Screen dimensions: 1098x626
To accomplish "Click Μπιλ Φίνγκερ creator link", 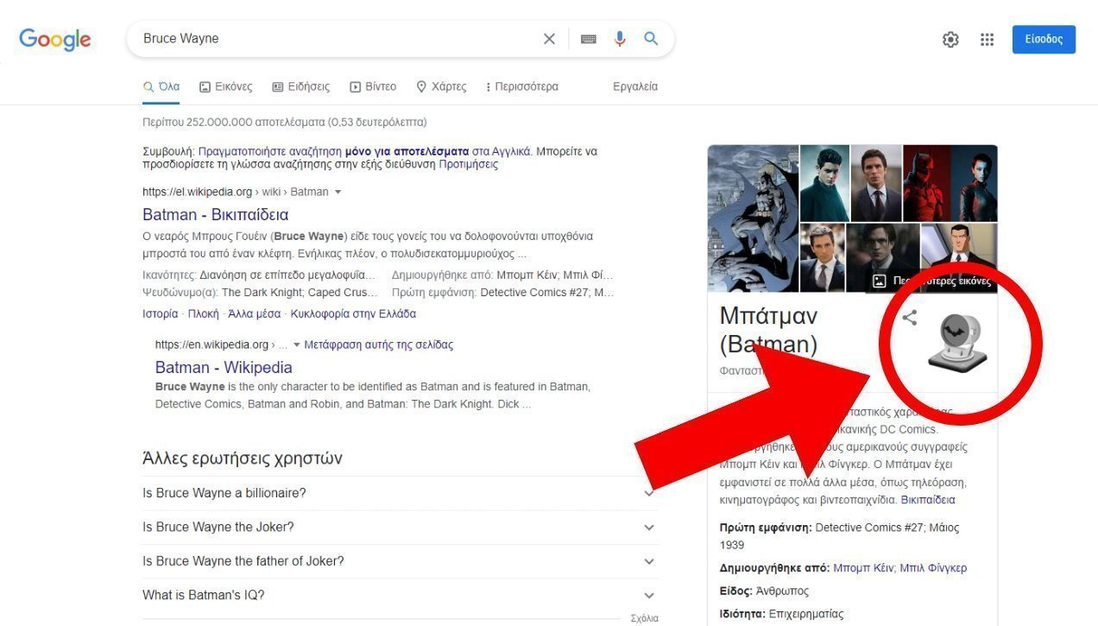I will click(x=933, y=568).
